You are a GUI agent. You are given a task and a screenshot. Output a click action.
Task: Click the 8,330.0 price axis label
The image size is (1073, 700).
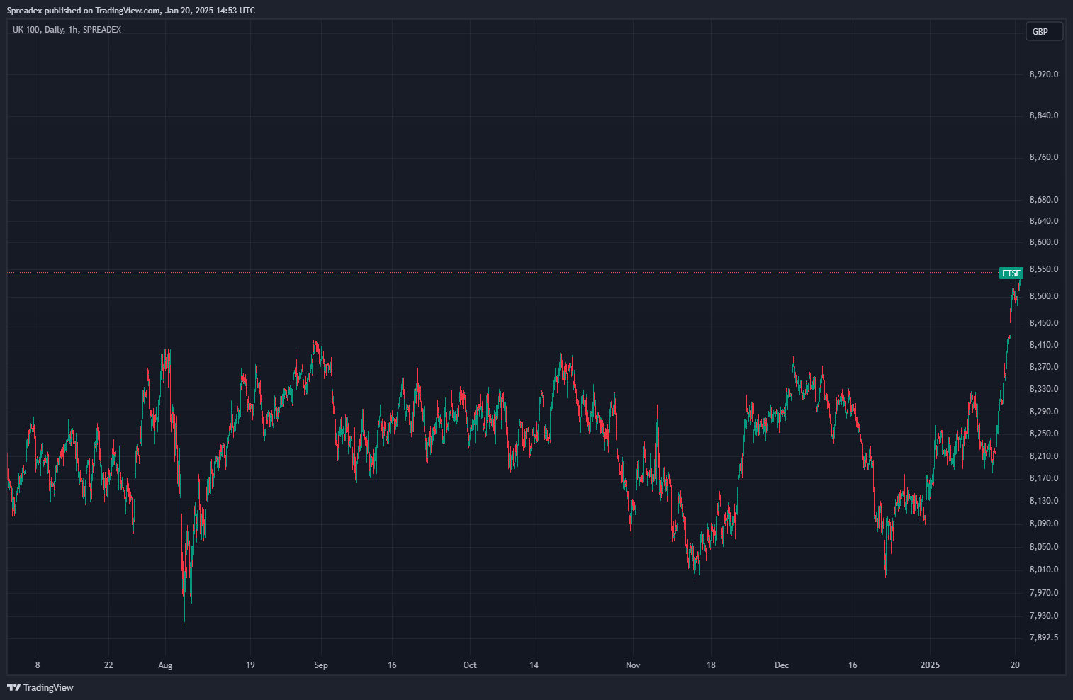coord(1044,389)
